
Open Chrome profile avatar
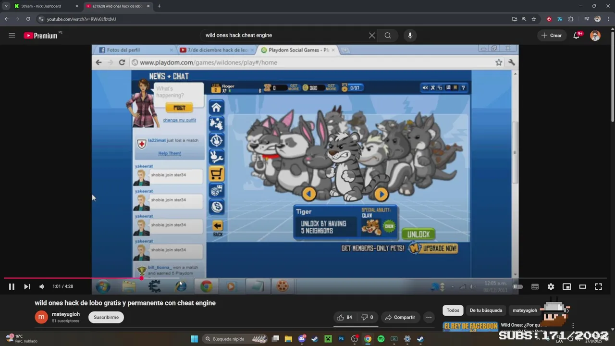coord(597,19)
